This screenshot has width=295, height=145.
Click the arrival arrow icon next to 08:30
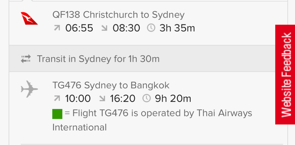[104, 28]
